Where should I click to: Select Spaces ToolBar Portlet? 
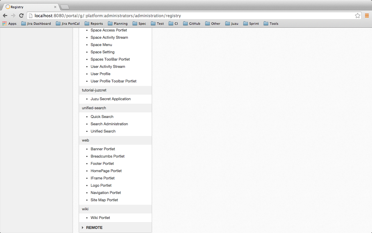110,59
